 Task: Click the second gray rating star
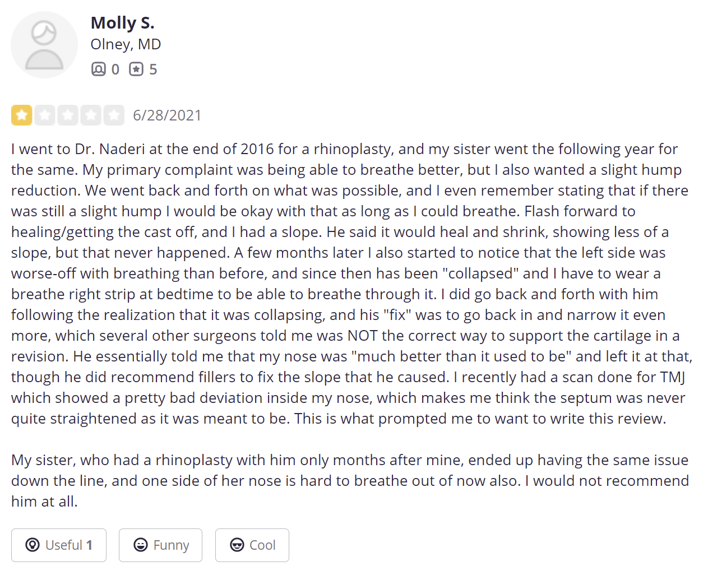pos(45,115)
